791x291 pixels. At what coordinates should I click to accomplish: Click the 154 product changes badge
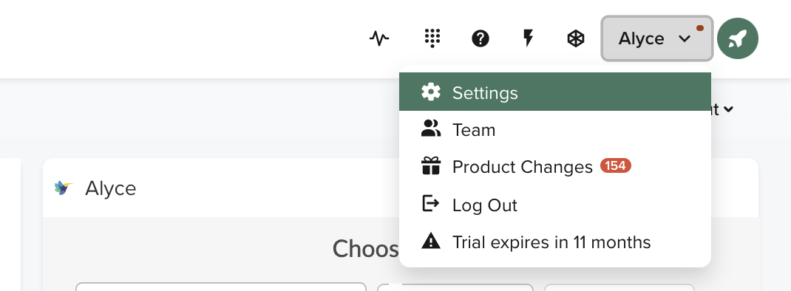tap(616, 165)
